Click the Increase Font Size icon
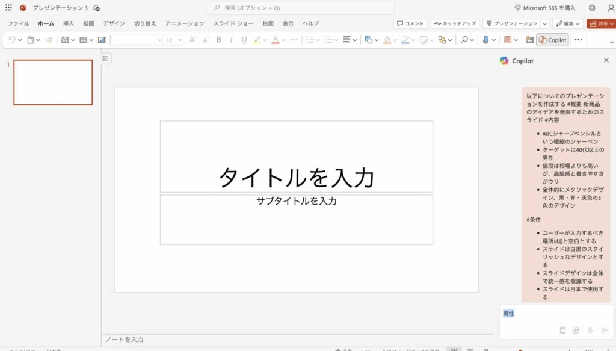The height and width of the screenshot is (351, 616). tap(191, 40)
